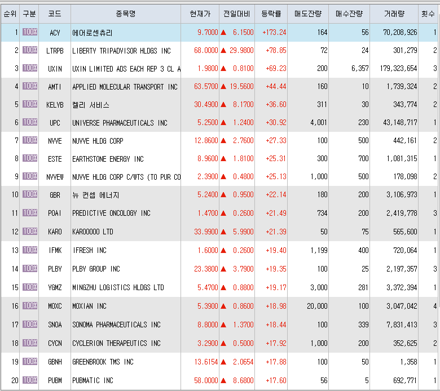Viewport: 440px width, 391px height.
Task: Click the red up arrow for UXIN
Action: pos(223,68)
